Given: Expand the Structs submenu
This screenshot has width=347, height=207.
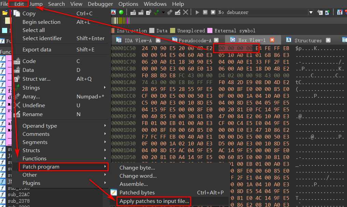Looking at the screenshot, I should tap(60, 150).
